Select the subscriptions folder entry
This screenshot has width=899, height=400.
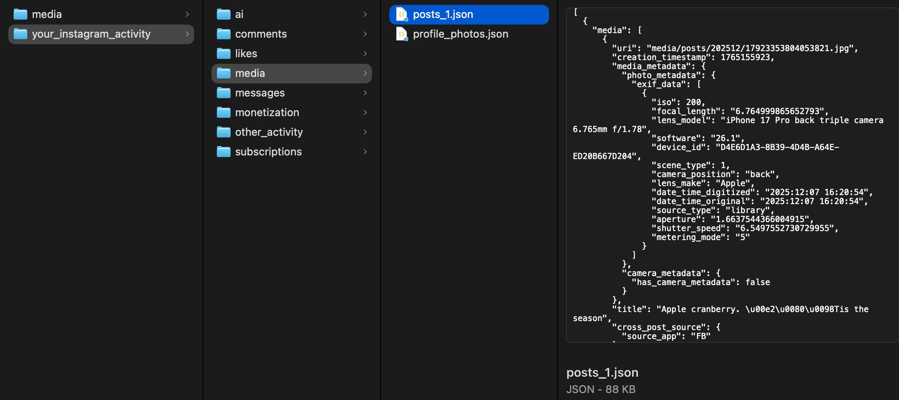tap(268, 151)
